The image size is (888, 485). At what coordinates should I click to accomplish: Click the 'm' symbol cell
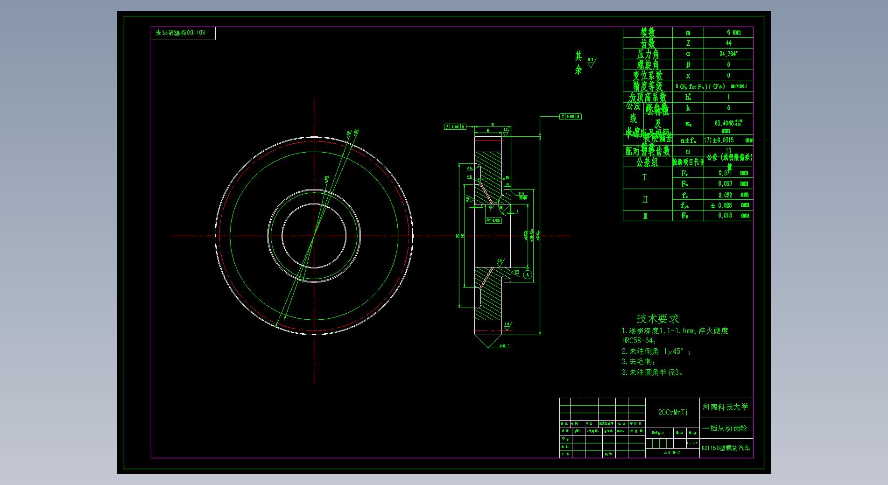[688, 33]
